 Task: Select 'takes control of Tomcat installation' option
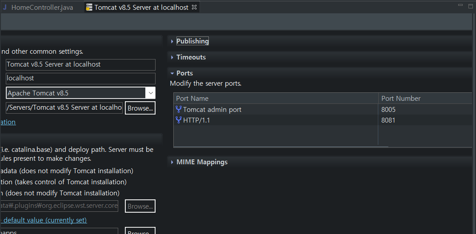pyautogui.click(x=63, y=182)
